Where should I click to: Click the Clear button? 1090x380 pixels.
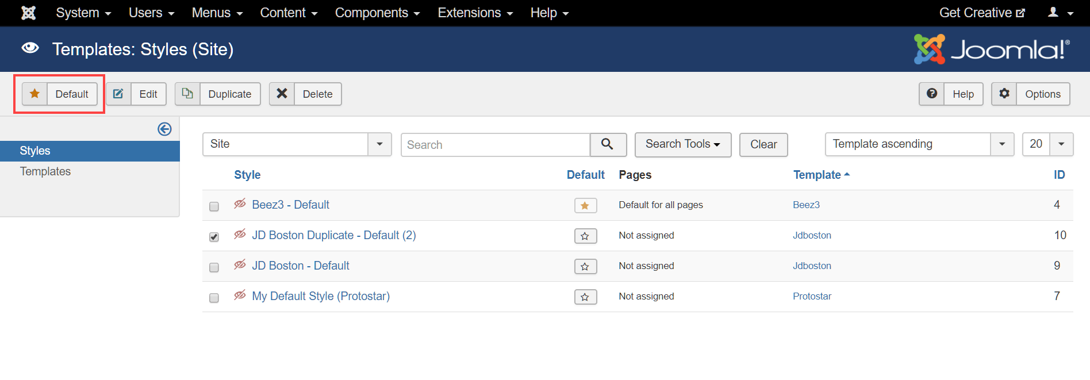(x=763, y=144)
